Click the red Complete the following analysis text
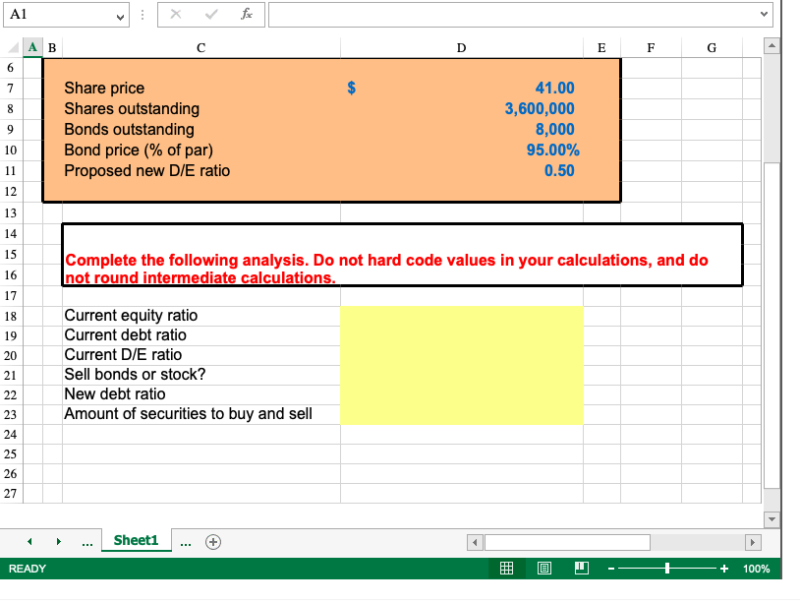800x603 pixels. point(386,269)
